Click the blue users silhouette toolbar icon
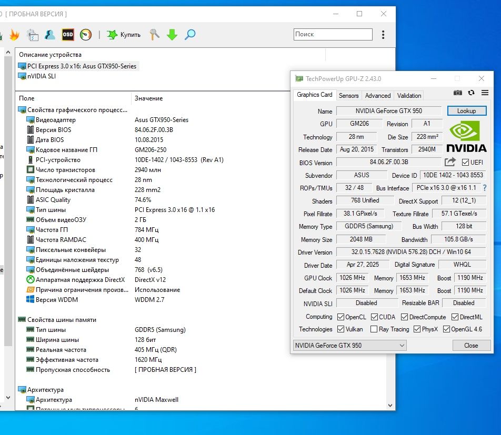This screenshot has height=435, width=501. coord(50,35)
